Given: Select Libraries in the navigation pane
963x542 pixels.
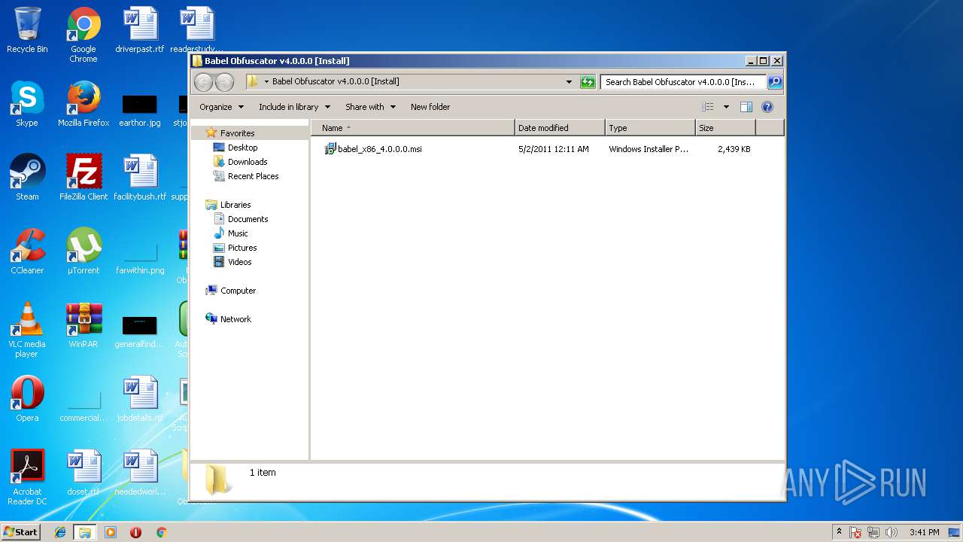Looking at the screenshot, I should [235, 205].
